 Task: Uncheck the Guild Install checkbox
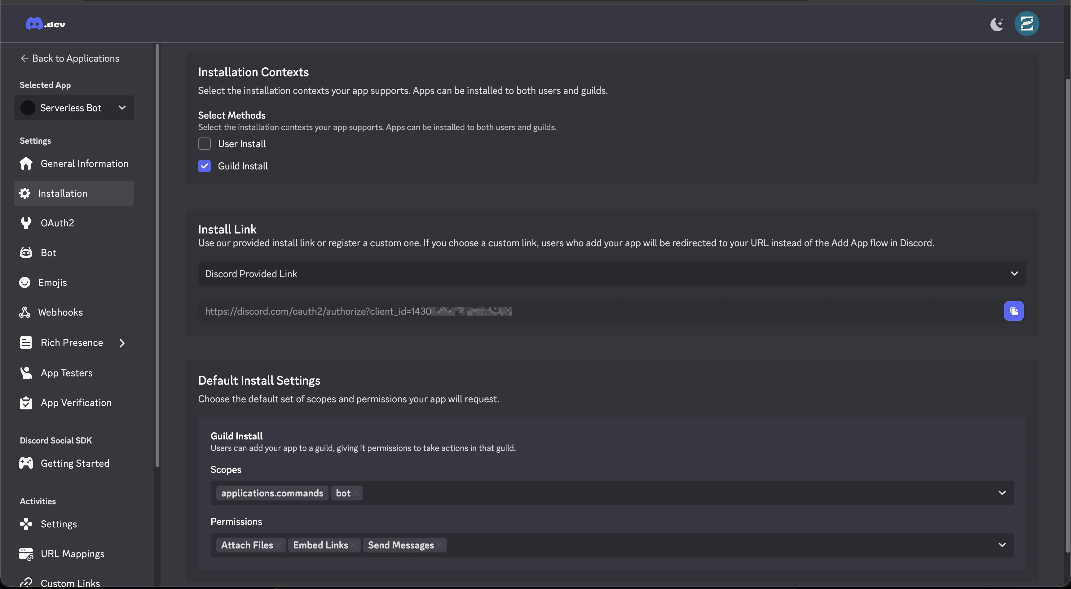(204, 166)
